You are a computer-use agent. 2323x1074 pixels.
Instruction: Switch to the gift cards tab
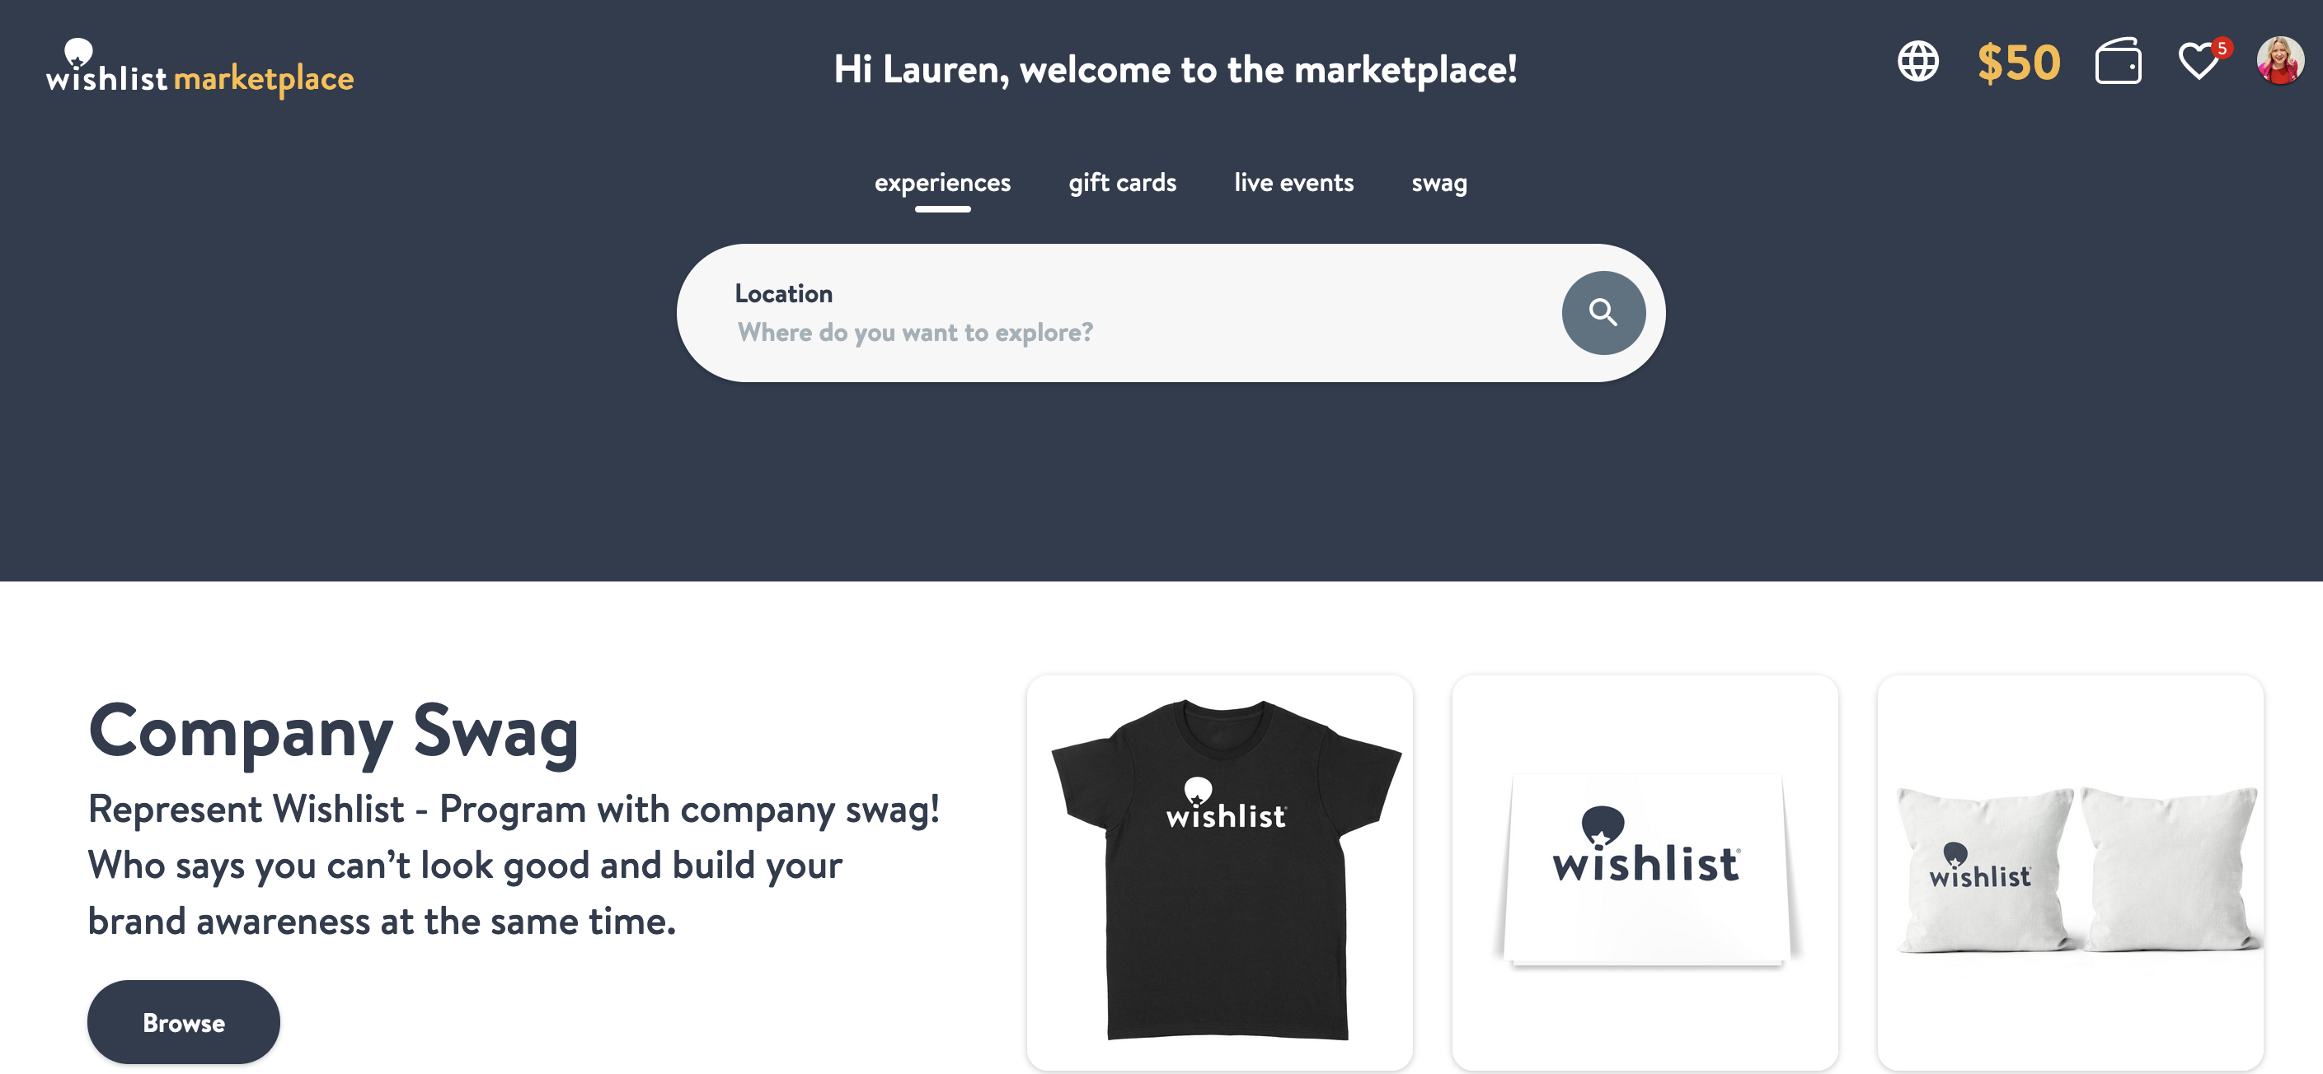[1122, 183]
